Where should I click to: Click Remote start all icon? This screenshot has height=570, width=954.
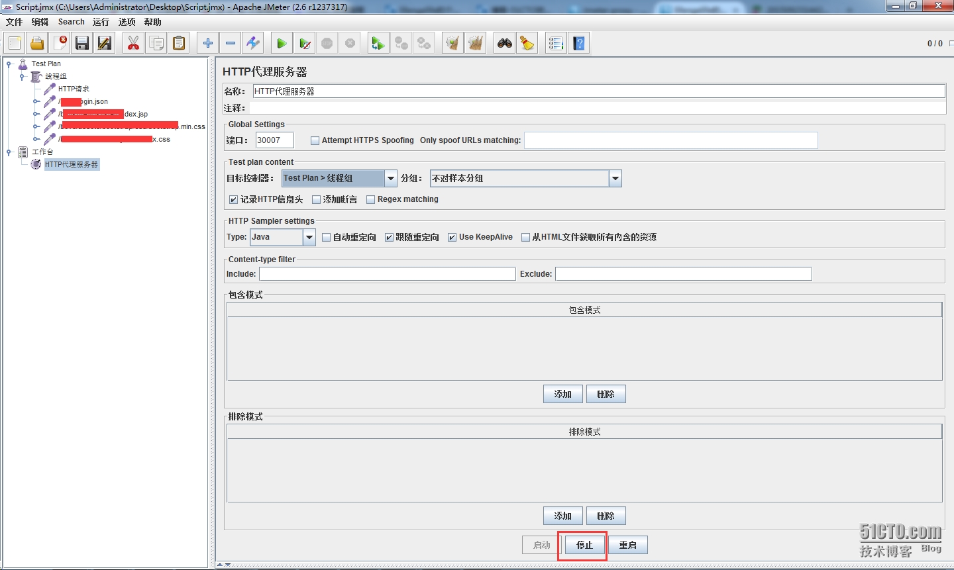coord(378,44)
